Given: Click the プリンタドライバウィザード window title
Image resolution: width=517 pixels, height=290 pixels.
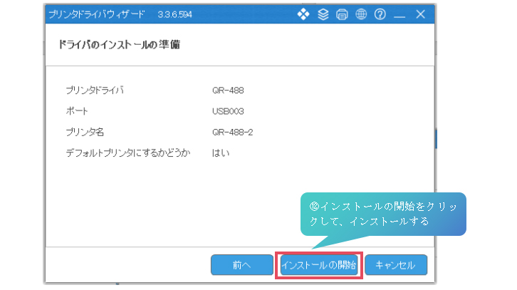Looking at the screenshot, I should tap(97, 14).
